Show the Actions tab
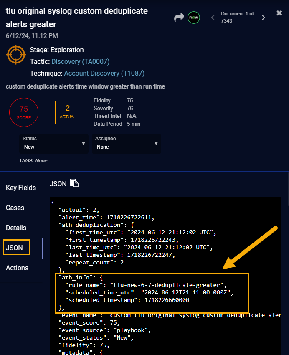The width and height of the screenshot is (289, 355). tap(17, 268)
